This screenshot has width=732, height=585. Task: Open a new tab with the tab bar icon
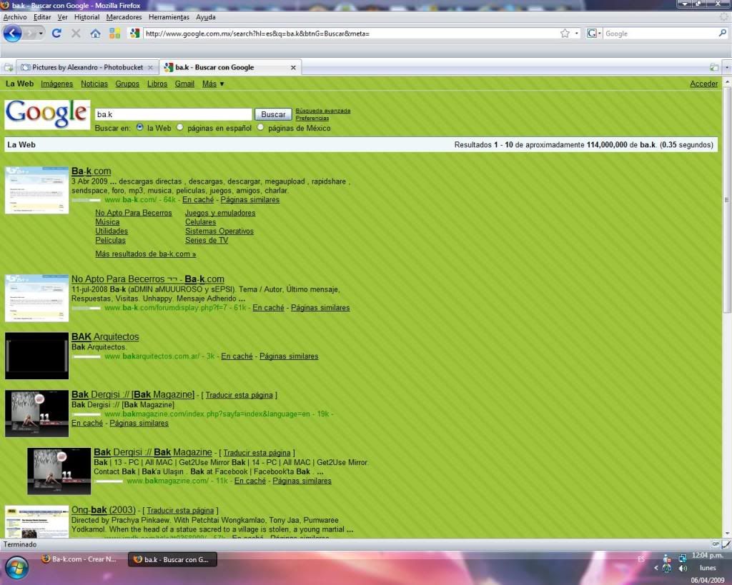click(9, 68)
